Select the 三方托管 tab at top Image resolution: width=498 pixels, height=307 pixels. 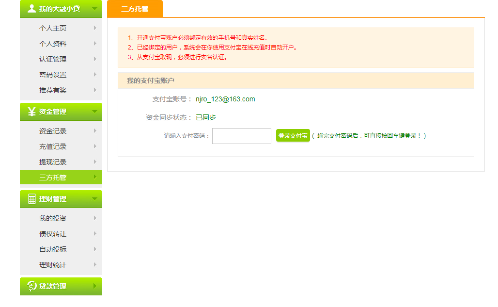click(x=135, y=9)
